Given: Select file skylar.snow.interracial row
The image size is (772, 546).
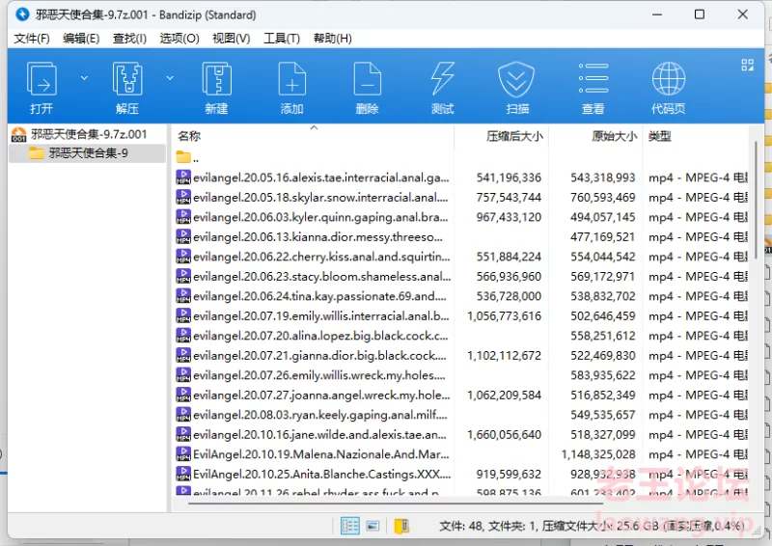Looking at the screenshot, I should [x=461, y=197].
